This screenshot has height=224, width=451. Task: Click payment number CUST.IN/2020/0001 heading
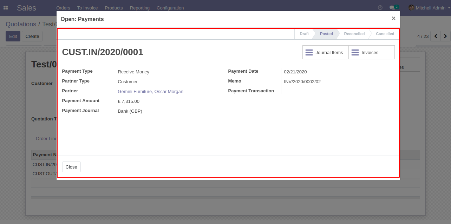(x=103, y=52)
